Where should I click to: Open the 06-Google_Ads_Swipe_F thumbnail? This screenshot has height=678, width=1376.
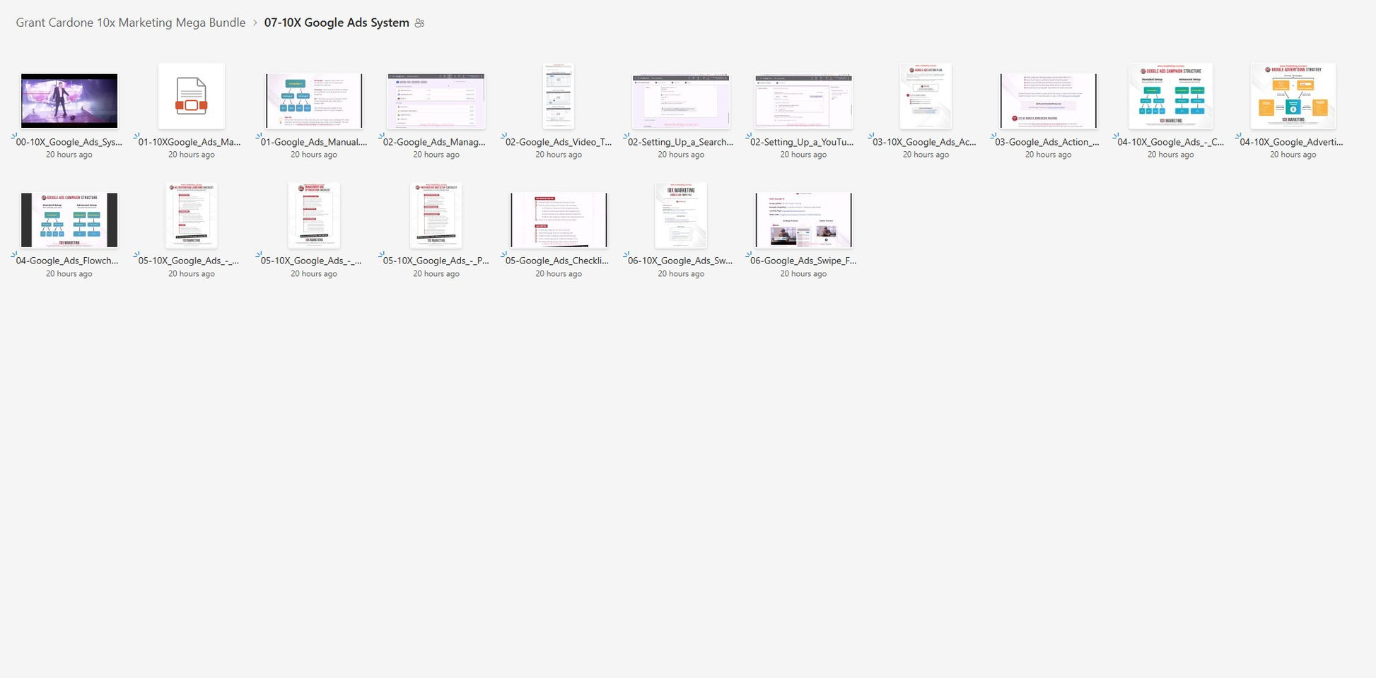pyautogui.click(x=803, y=220)
